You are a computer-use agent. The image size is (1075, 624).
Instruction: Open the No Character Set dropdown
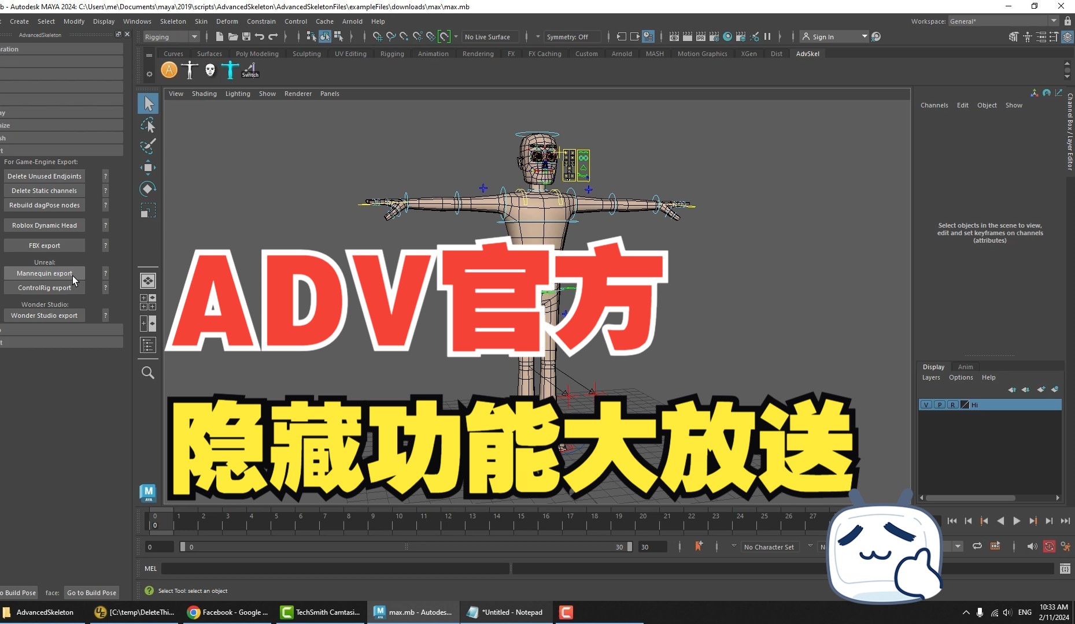coord(769,547)
